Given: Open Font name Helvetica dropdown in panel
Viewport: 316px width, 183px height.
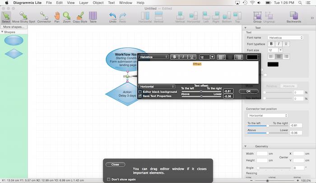Looking at the screenshot, I should (x=285, y=38).
